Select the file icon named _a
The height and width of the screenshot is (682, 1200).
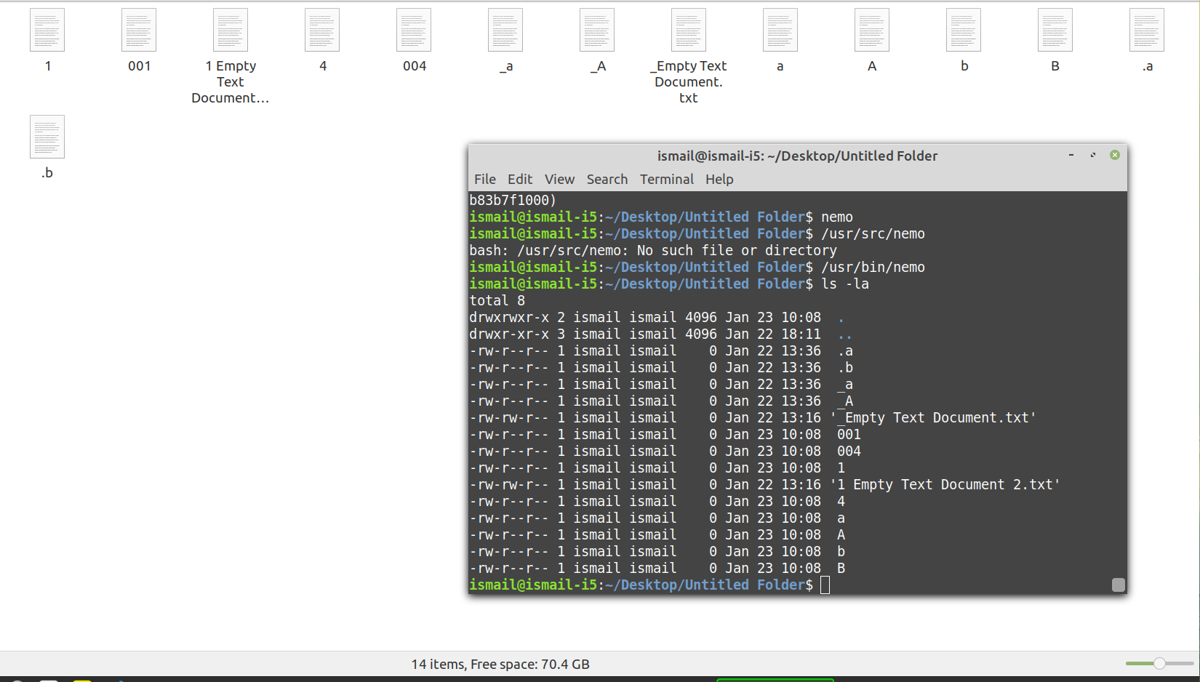coord(505,30)
